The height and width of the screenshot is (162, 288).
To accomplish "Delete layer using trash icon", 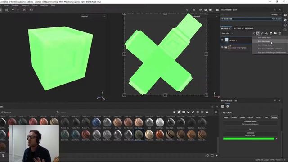I will [x=279, y=33].
